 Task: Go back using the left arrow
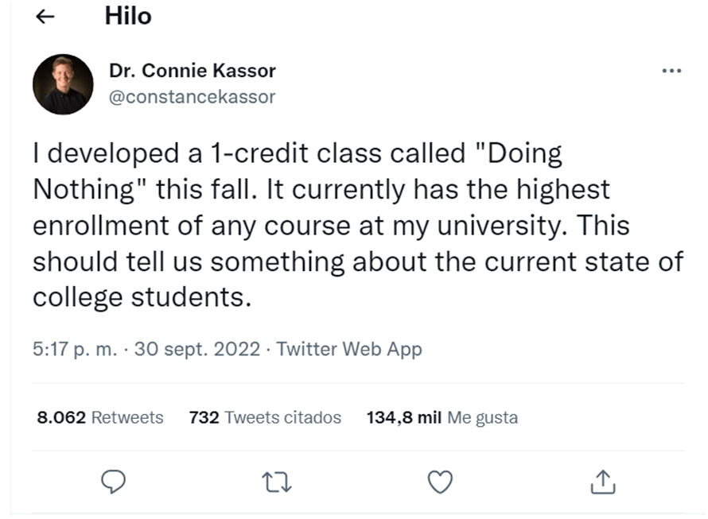point(46,17)
